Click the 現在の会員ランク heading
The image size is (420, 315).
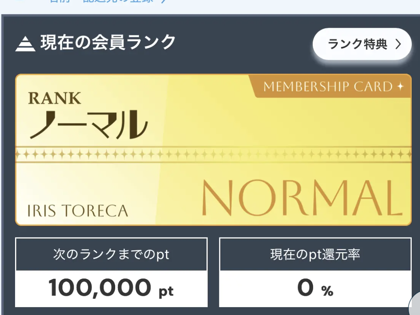108,42
